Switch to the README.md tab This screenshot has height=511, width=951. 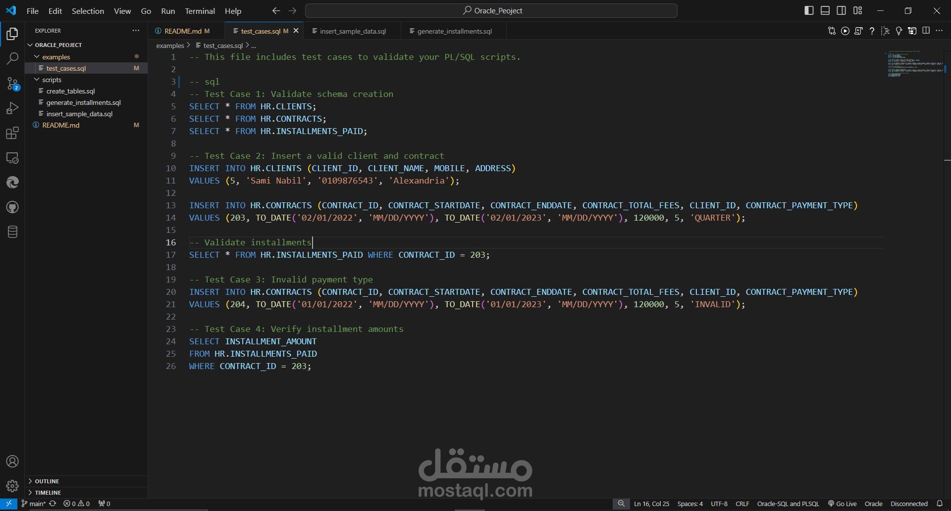click(x=186, y=31)
